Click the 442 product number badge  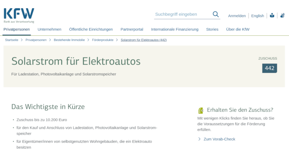269,68
